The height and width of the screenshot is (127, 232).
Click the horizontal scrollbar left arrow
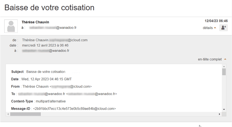pyautogui.click(x=8, y=114)
